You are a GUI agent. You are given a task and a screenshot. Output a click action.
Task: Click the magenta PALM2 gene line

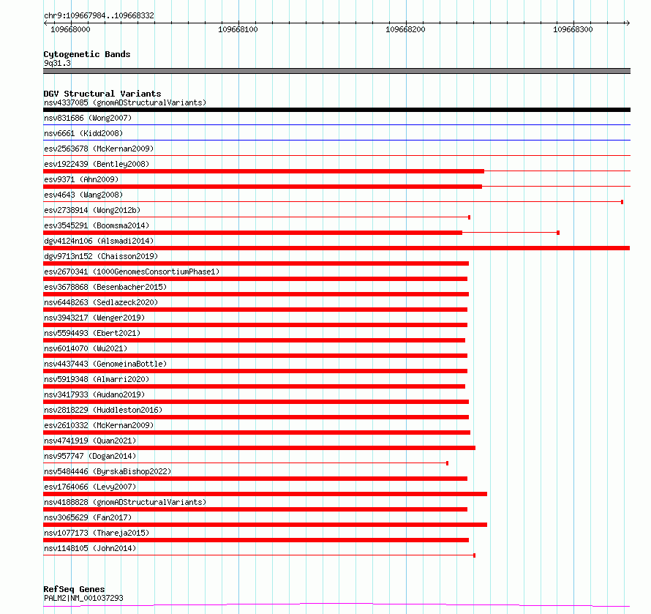point(336,604)
